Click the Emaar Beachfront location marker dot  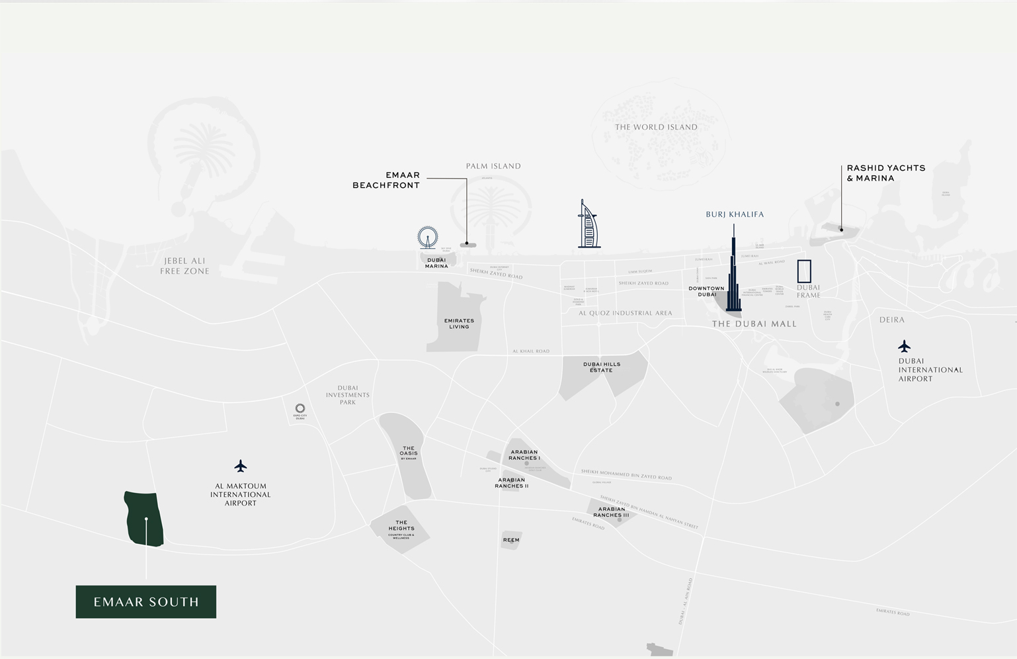point(467,243)
